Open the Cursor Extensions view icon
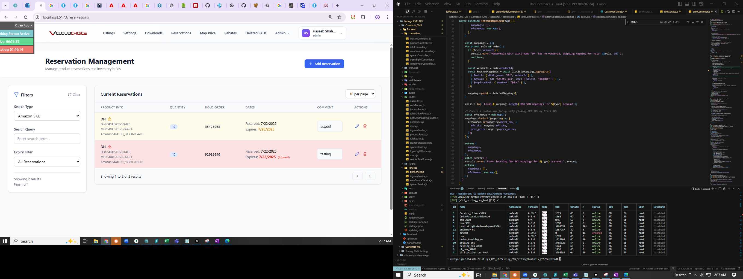This screenshot has width=743, height=279. 426,11
